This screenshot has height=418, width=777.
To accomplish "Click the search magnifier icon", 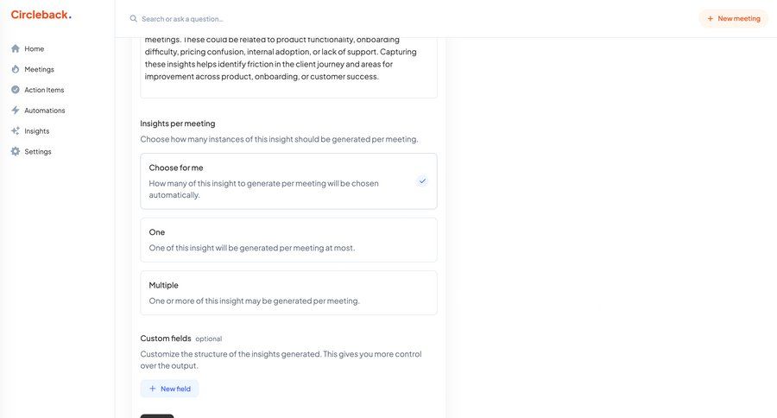I will coord(134,19).
